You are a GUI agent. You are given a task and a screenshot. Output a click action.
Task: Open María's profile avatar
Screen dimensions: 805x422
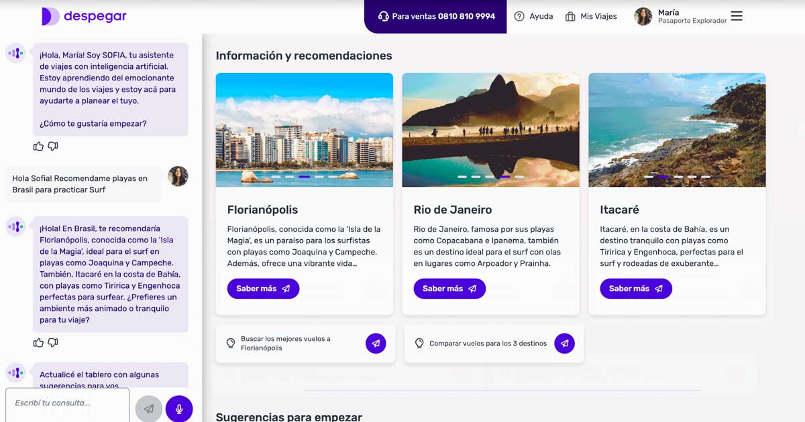click(x=643, y=17)
